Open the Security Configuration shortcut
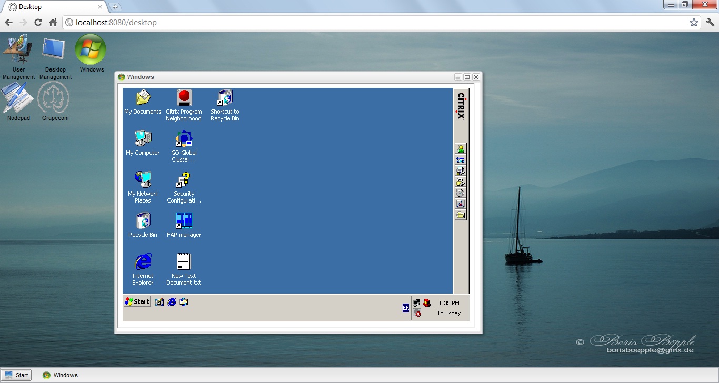 click(x=184, y=180)
